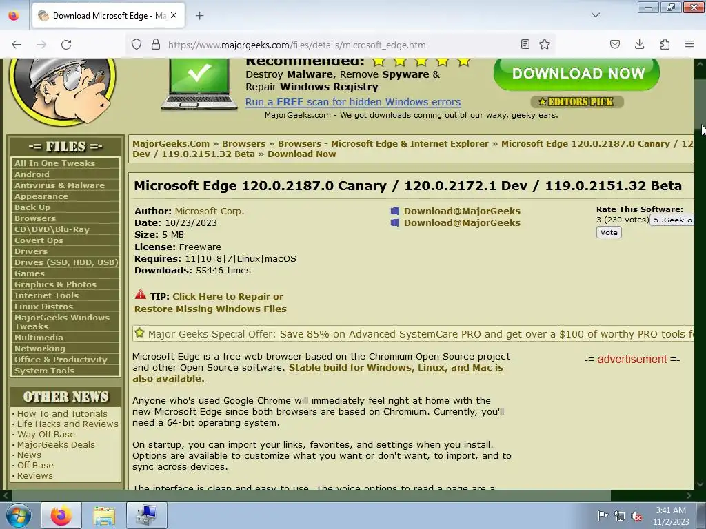The width and height of the screenshot is (706, 529).
Task: Close the Download Microsoft Edge tab
Action: click(174, 16)
